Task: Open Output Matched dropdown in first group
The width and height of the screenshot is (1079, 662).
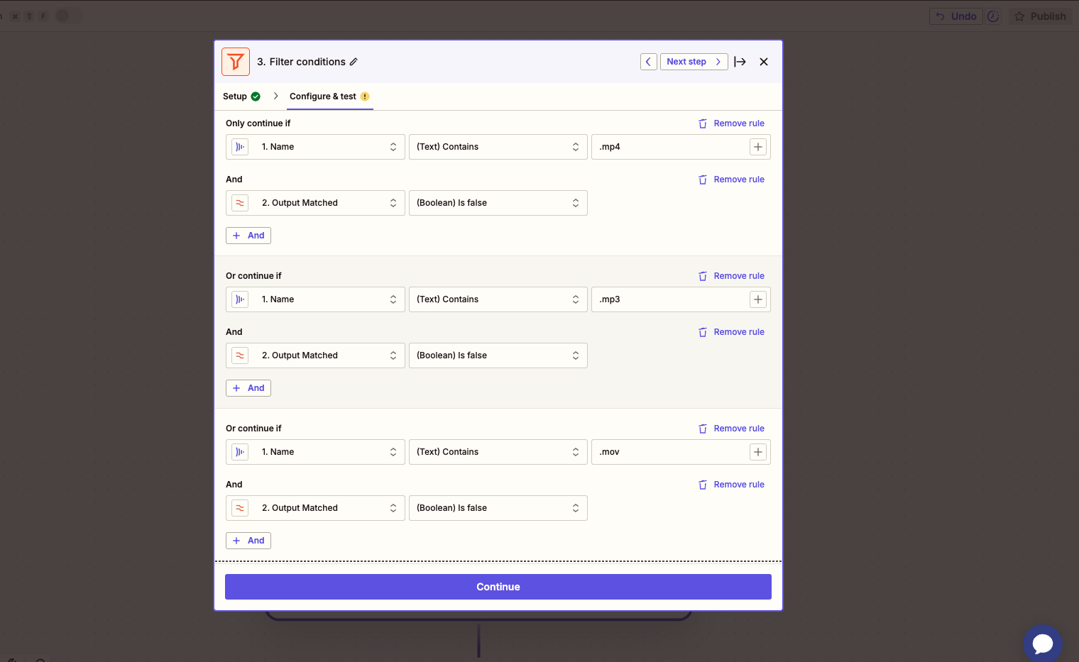Action: 315,203
